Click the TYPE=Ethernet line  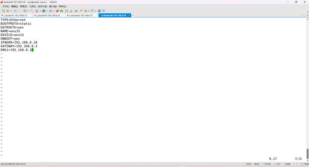(x=13, y=20)
